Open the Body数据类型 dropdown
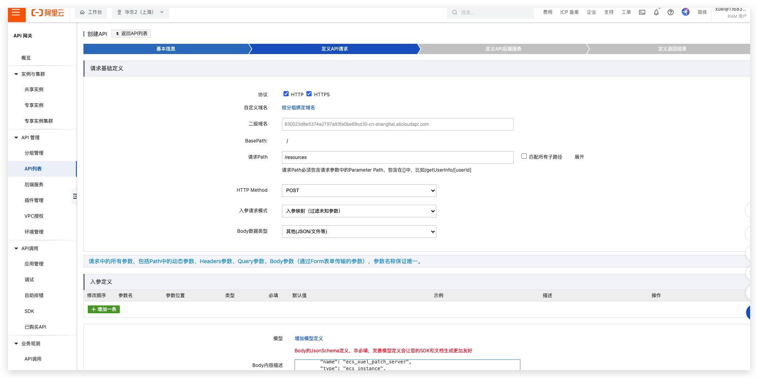758x378 pixels. [359, 232]
